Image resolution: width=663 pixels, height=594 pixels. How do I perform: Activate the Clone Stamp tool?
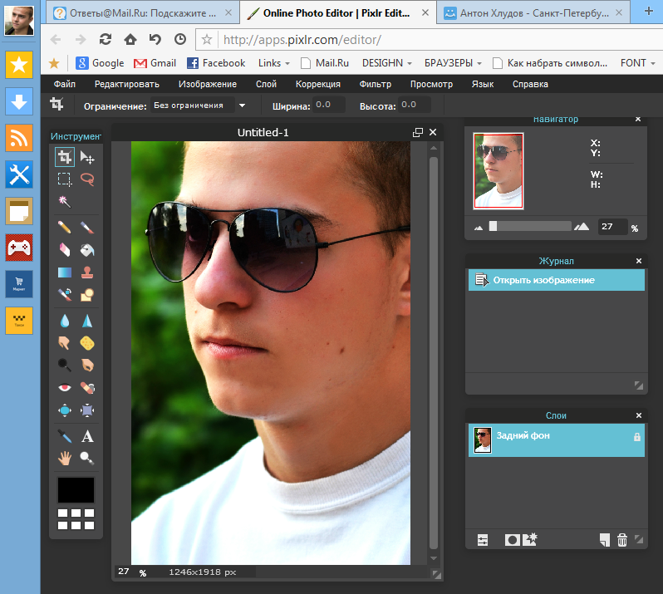tap(87, 272)
